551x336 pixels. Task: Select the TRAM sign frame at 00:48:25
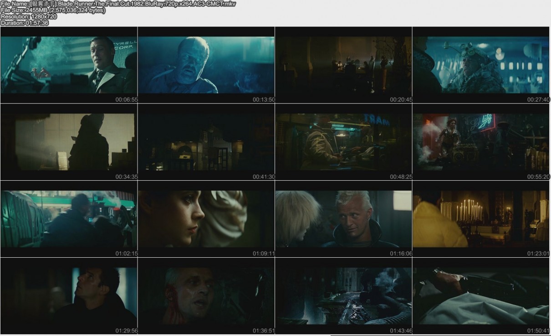click(x=344, y=142)
